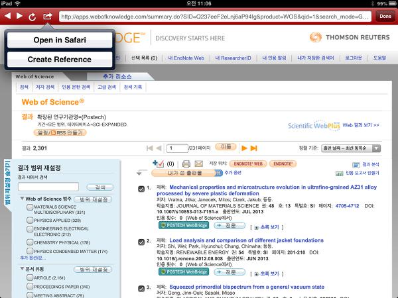Open 인용 문헌 검색 tab

(x=76, y=87)
